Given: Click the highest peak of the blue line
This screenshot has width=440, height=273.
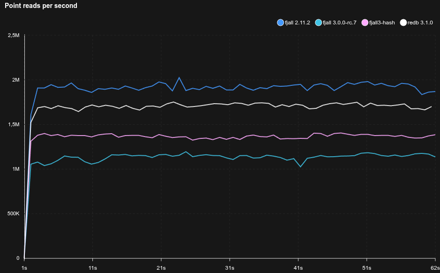Looking at the screenshot, I should coord(179,78).
